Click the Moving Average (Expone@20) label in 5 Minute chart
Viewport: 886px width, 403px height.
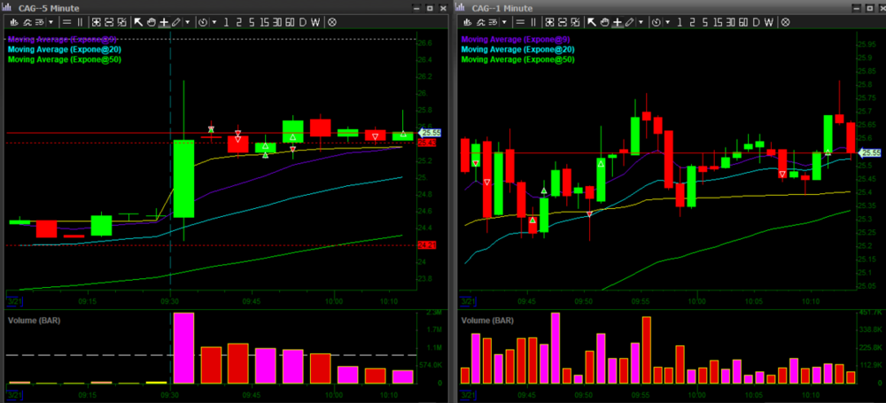[64, 50]
